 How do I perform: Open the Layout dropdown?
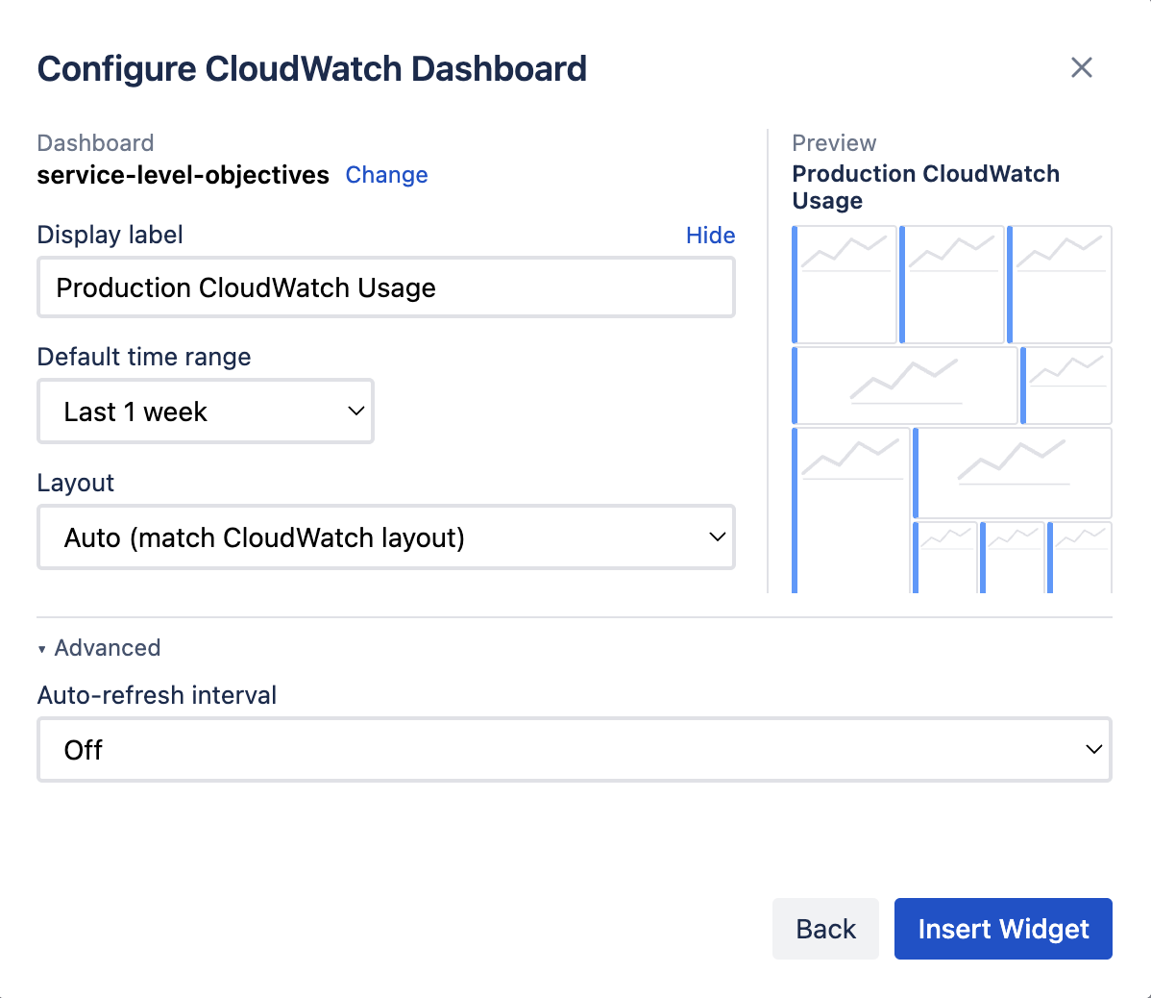386,536
